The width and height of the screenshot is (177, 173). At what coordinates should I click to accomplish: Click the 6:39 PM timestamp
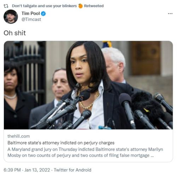(x=12, y=170)
